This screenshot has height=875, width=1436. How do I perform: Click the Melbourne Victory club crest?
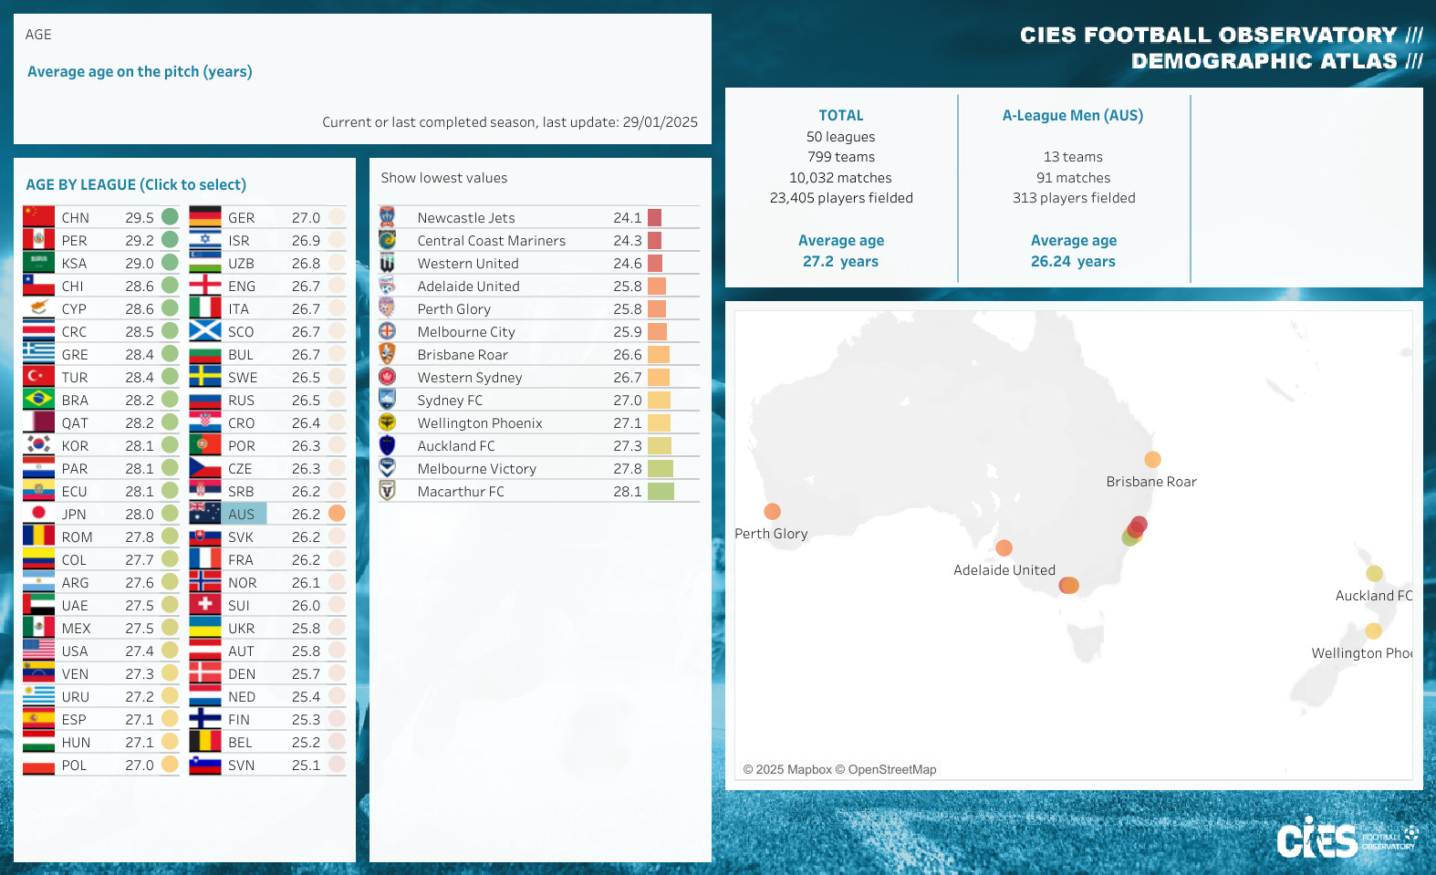tap(387, 468)
